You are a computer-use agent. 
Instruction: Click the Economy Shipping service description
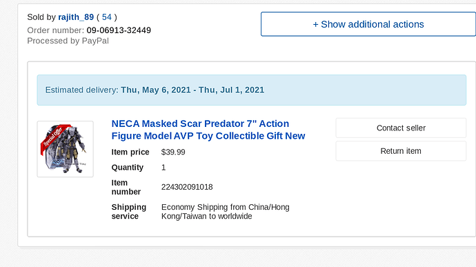pyautogui.click(x=226, y=212)
